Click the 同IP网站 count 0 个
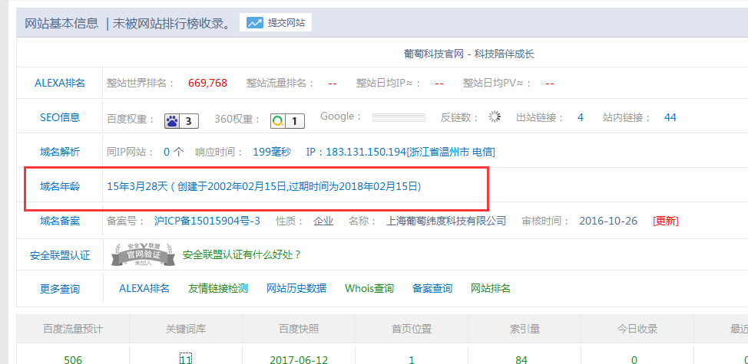 174,152
